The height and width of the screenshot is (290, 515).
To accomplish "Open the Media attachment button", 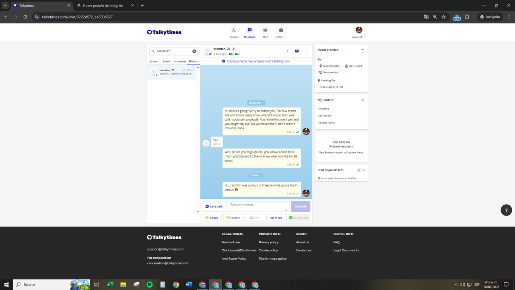I will pyautogui.click(x=276, y=217).
